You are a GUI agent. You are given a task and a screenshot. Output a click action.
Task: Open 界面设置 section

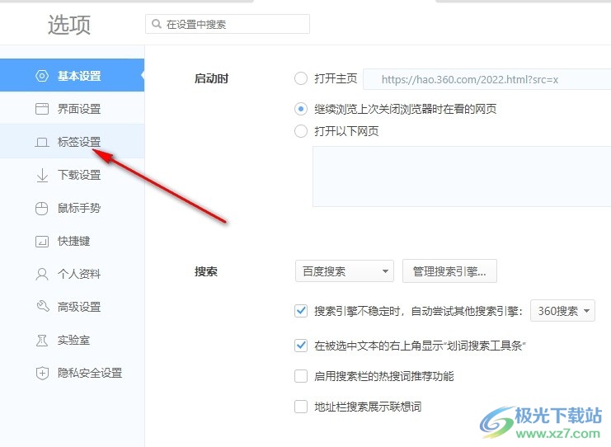click(72, 109)
